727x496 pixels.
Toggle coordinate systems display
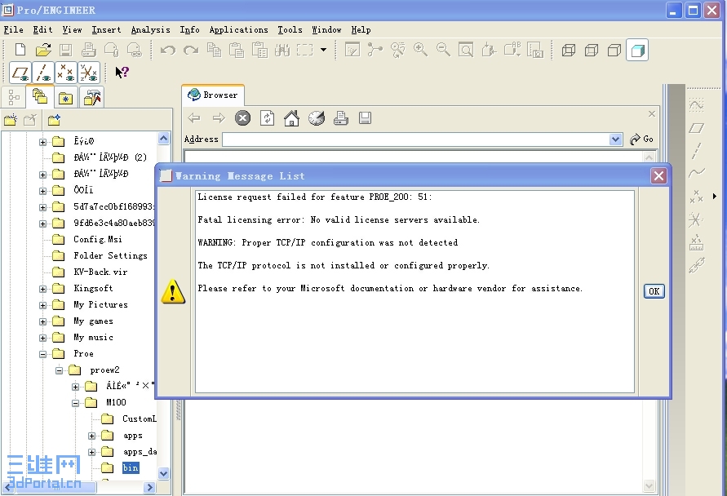pos(89,73)
